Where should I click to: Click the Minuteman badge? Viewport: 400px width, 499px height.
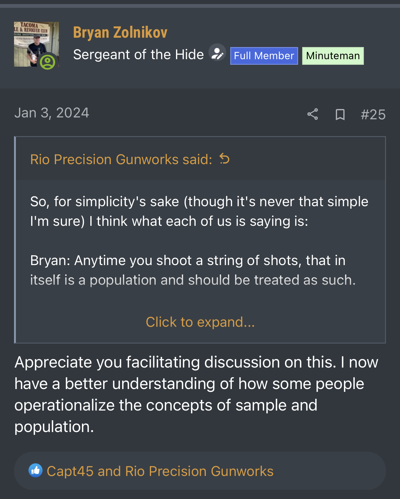[x=333, y=56]
